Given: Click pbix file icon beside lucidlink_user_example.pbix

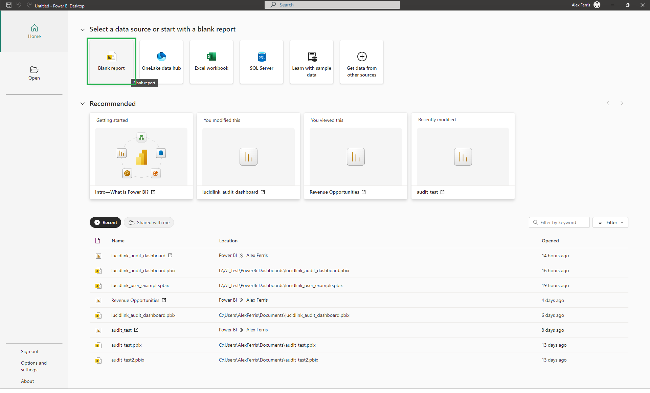Looking at the screenshot, I should (98, 286).
